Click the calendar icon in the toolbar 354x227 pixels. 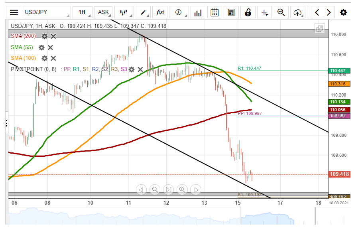point(214,12)
